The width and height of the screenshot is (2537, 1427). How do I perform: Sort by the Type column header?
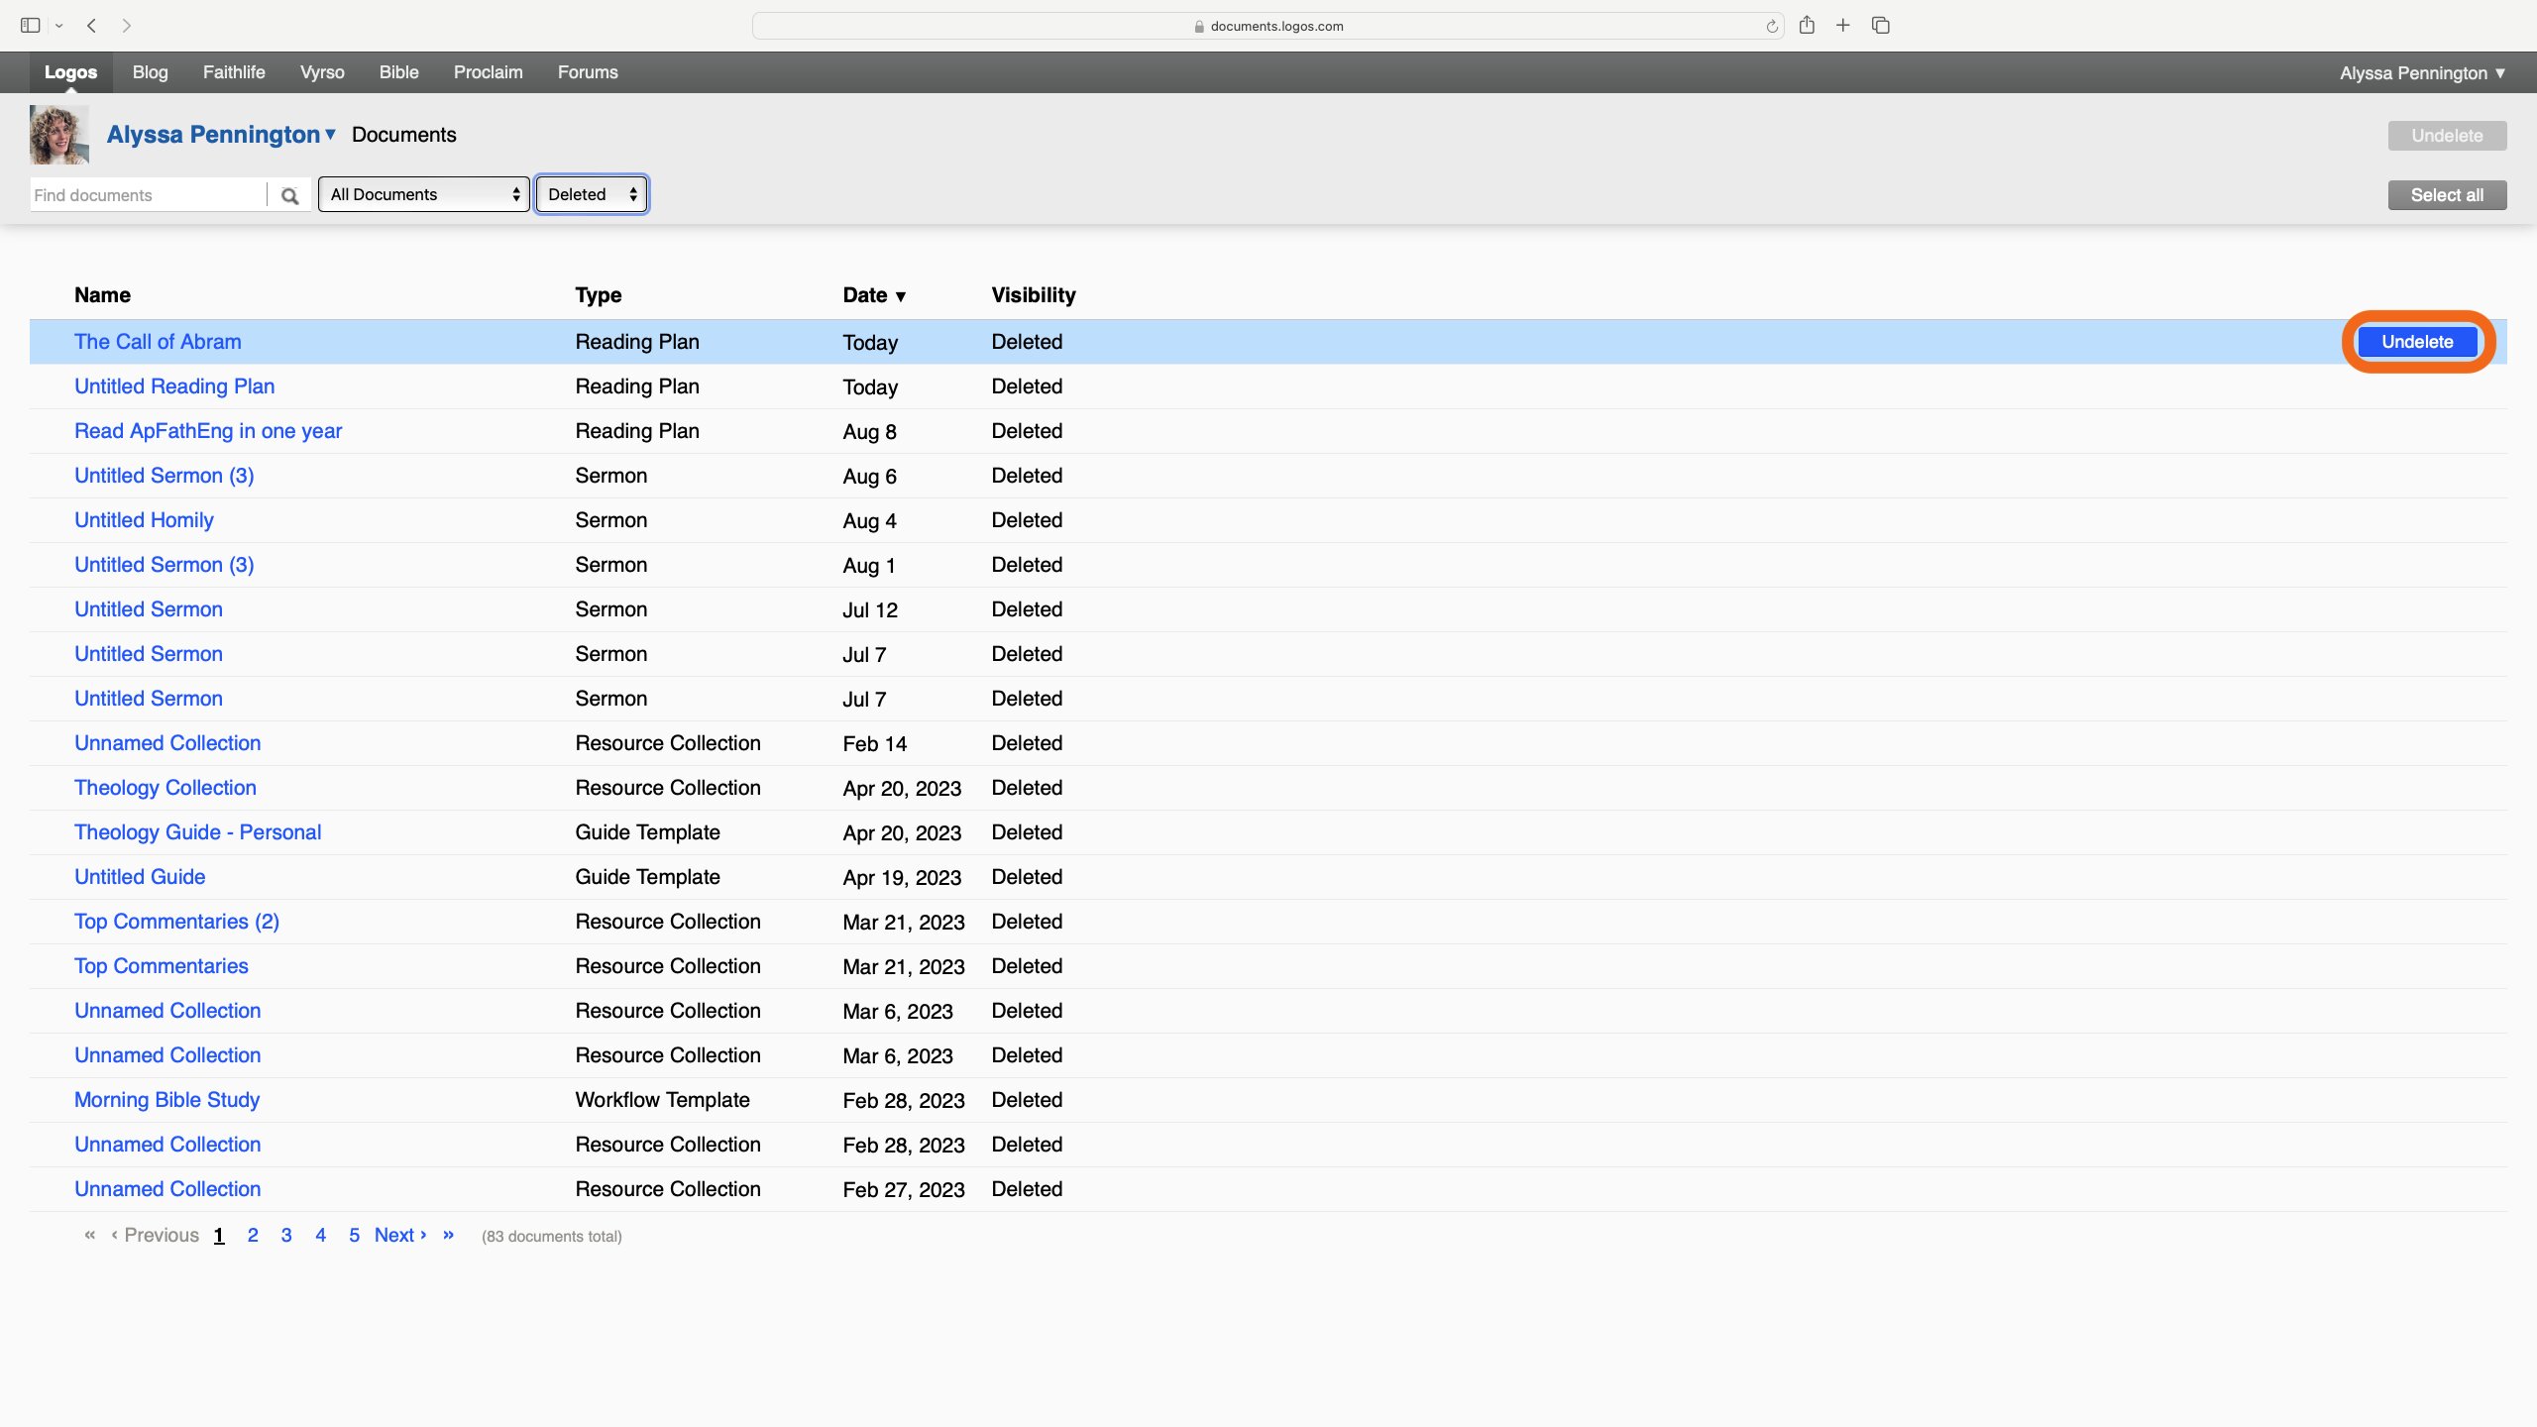coord(599,295)
